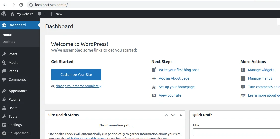
Task: Click the Media icon in sidebar
Action: click(x=4, y=63)
